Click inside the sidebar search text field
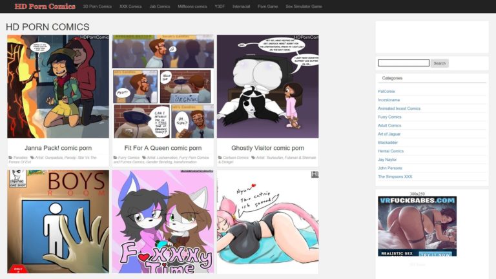Image resolution: width=496 pixels, height=279 pixels. [403, 63]
